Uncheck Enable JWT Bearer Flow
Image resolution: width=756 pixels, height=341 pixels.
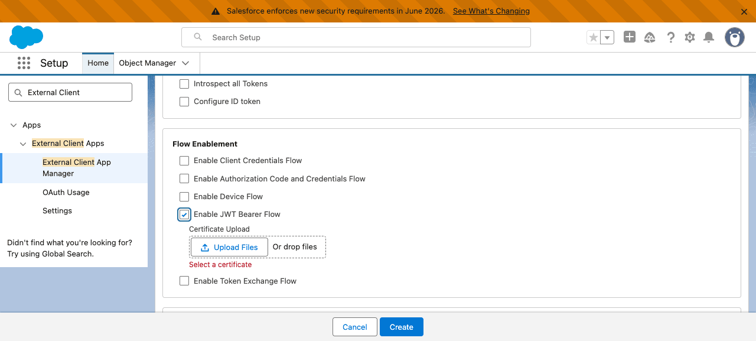click(x=184, y=215)
